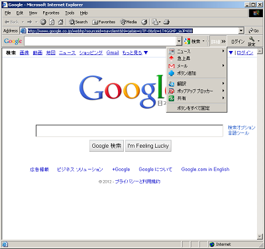Click Windows flag throbber icon
The width and height of the screenshot is (265, 249).
pyautogui.click(x=256, y=13)
